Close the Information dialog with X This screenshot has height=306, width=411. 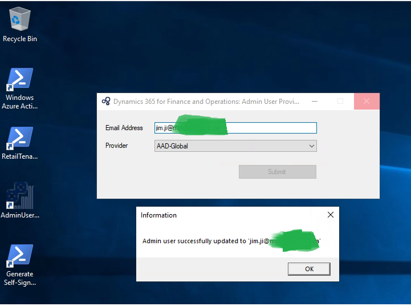tap(331, 215)
